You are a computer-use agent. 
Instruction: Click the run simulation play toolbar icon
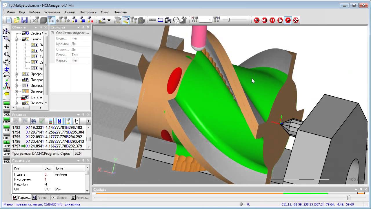51,20
